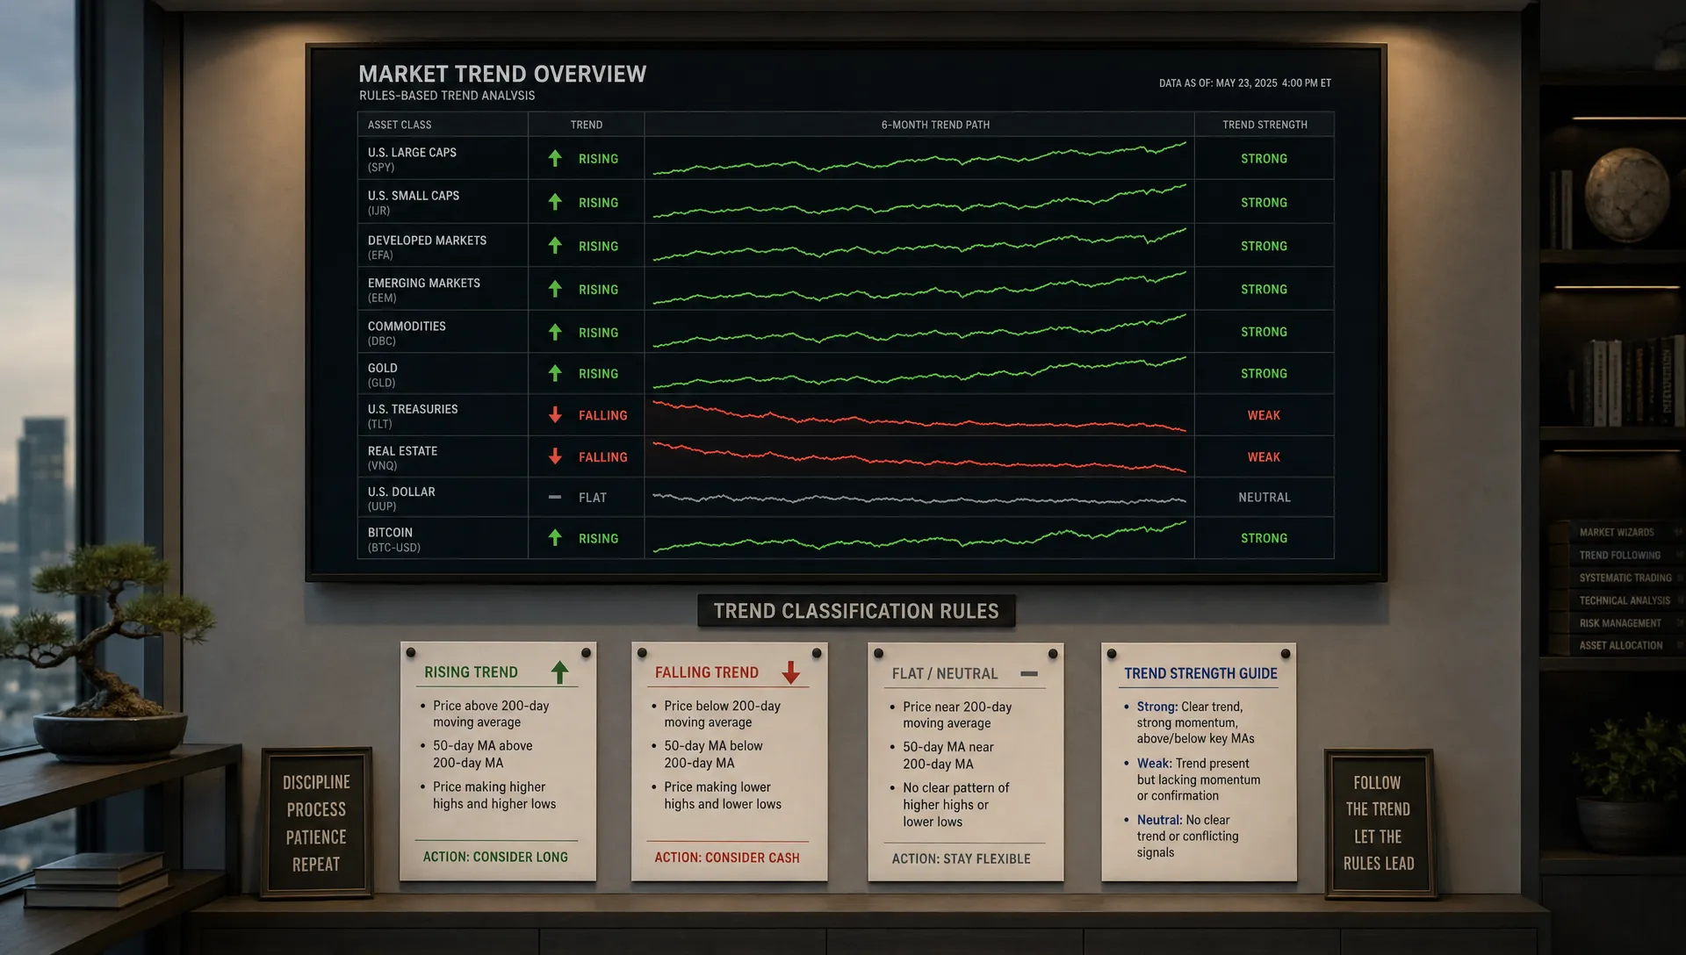Click ACTION: CONSIDER LONG on the rising card
1686x955 pixels.
pyautogui.click(x=495, y=857)
